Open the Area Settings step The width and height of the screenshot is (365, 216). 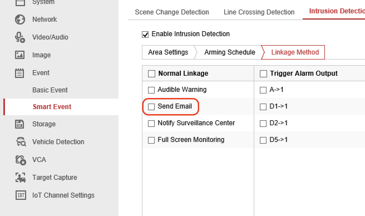pyautogui.click(x=168, y=52)
